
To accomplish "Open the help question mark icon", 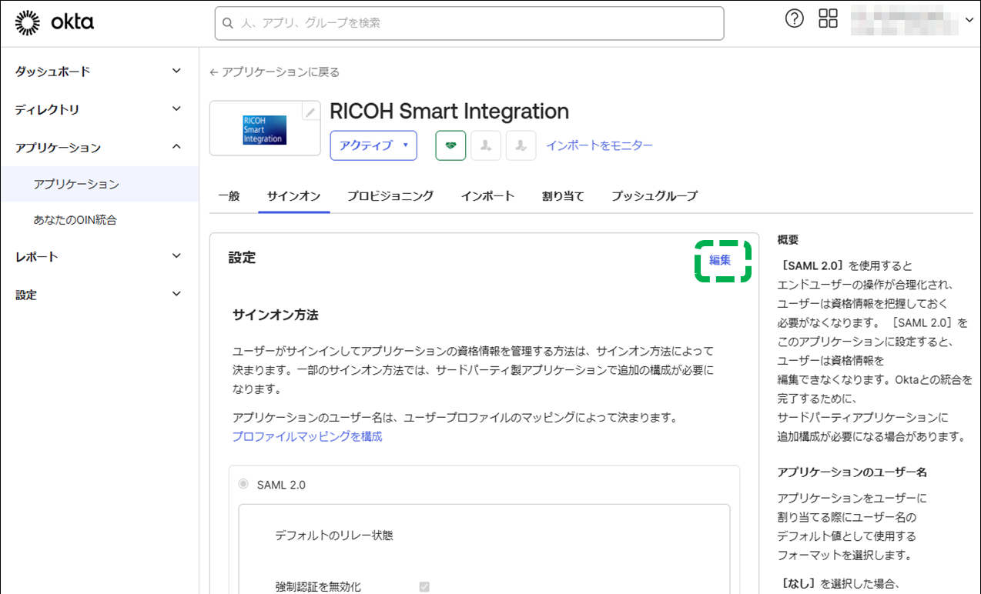I will (x=794, y=19).
